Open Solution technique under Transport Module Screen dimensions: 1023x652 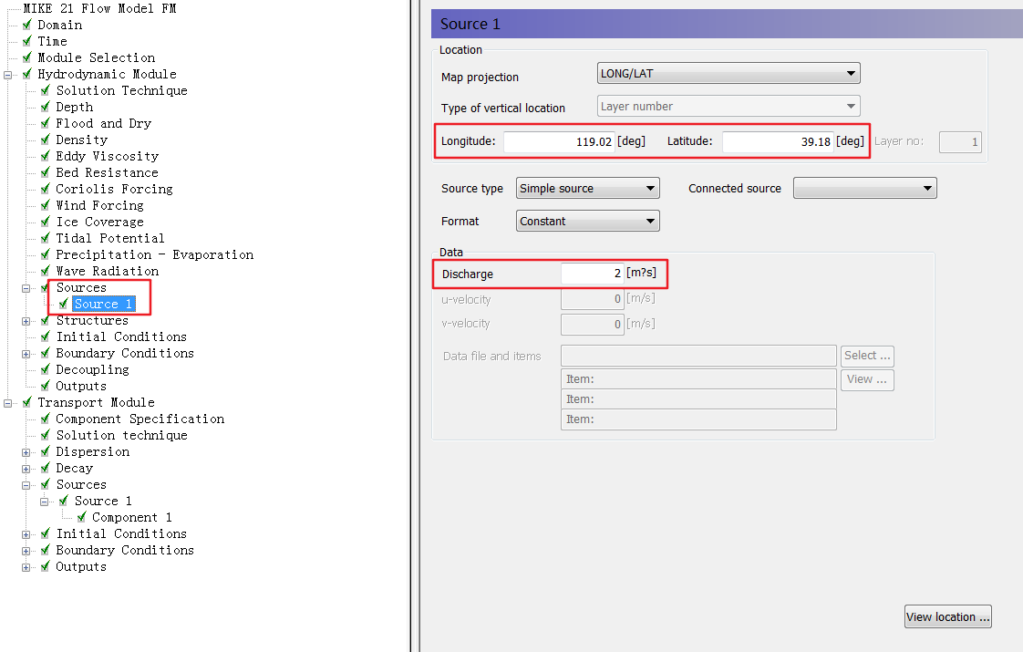pyautogui.click(x=121, y=435)
